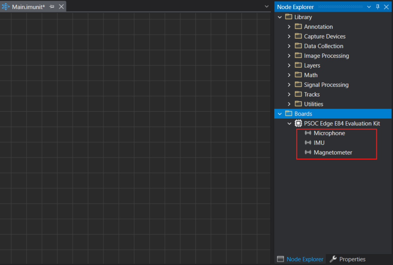The image size is (393, 265).
Task: Click an empty area of the graph canvas
Action: pos(129,129)
